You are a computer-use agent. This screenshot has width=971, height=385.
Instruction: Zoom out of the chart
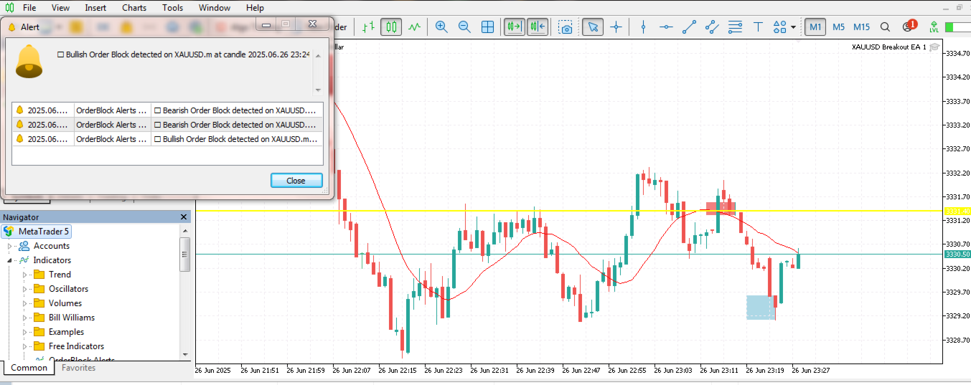[464, 27]
